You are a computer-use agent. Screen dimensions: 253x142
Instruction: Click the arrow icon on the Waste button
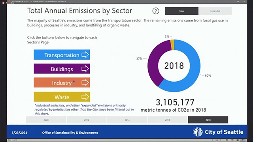85,97
